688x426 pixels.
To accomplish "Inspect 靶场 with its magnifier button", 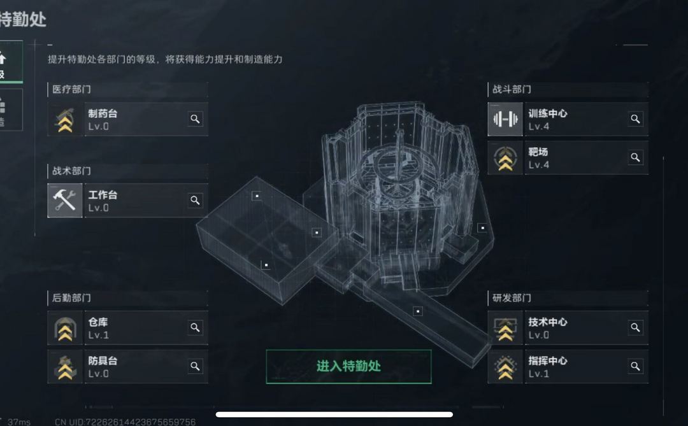I will point(635,157).
